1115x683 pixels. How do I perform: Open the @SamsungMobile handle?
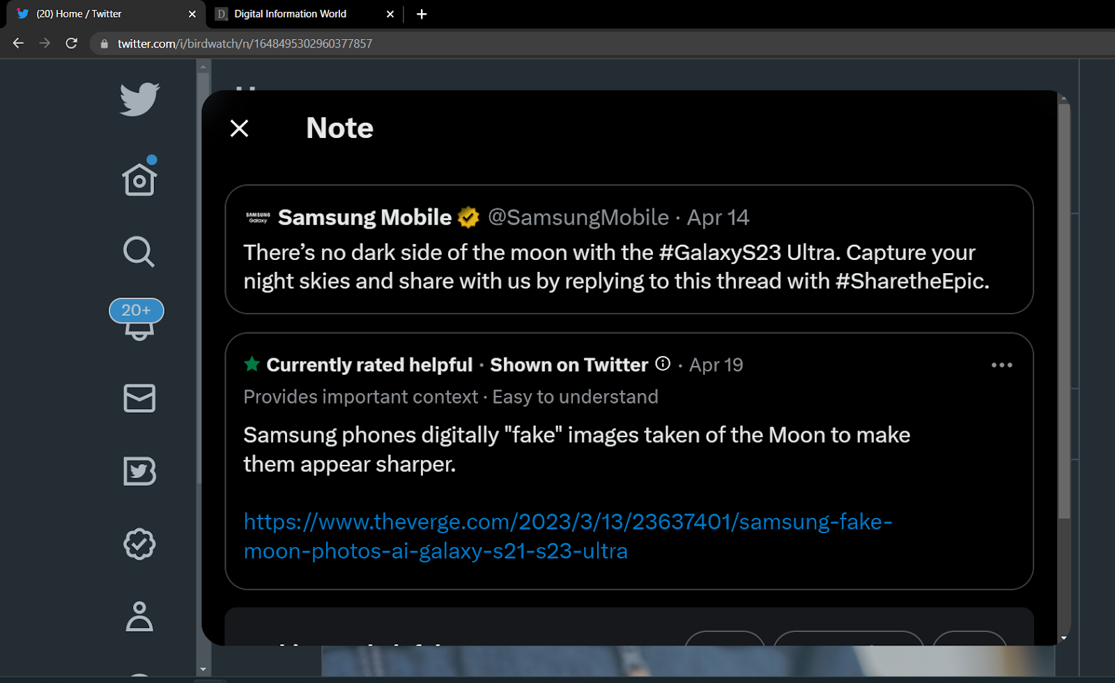578,217
